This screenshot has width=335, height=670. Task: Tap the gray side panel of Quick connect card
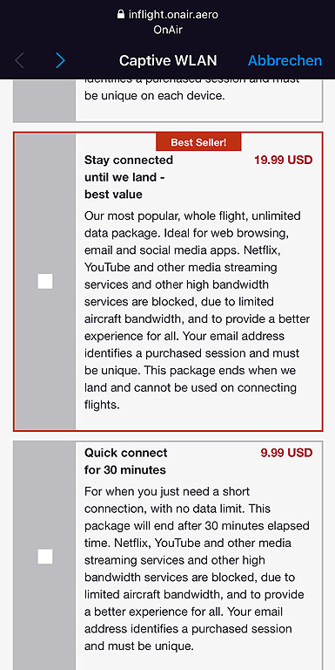(x=44, y=556)
